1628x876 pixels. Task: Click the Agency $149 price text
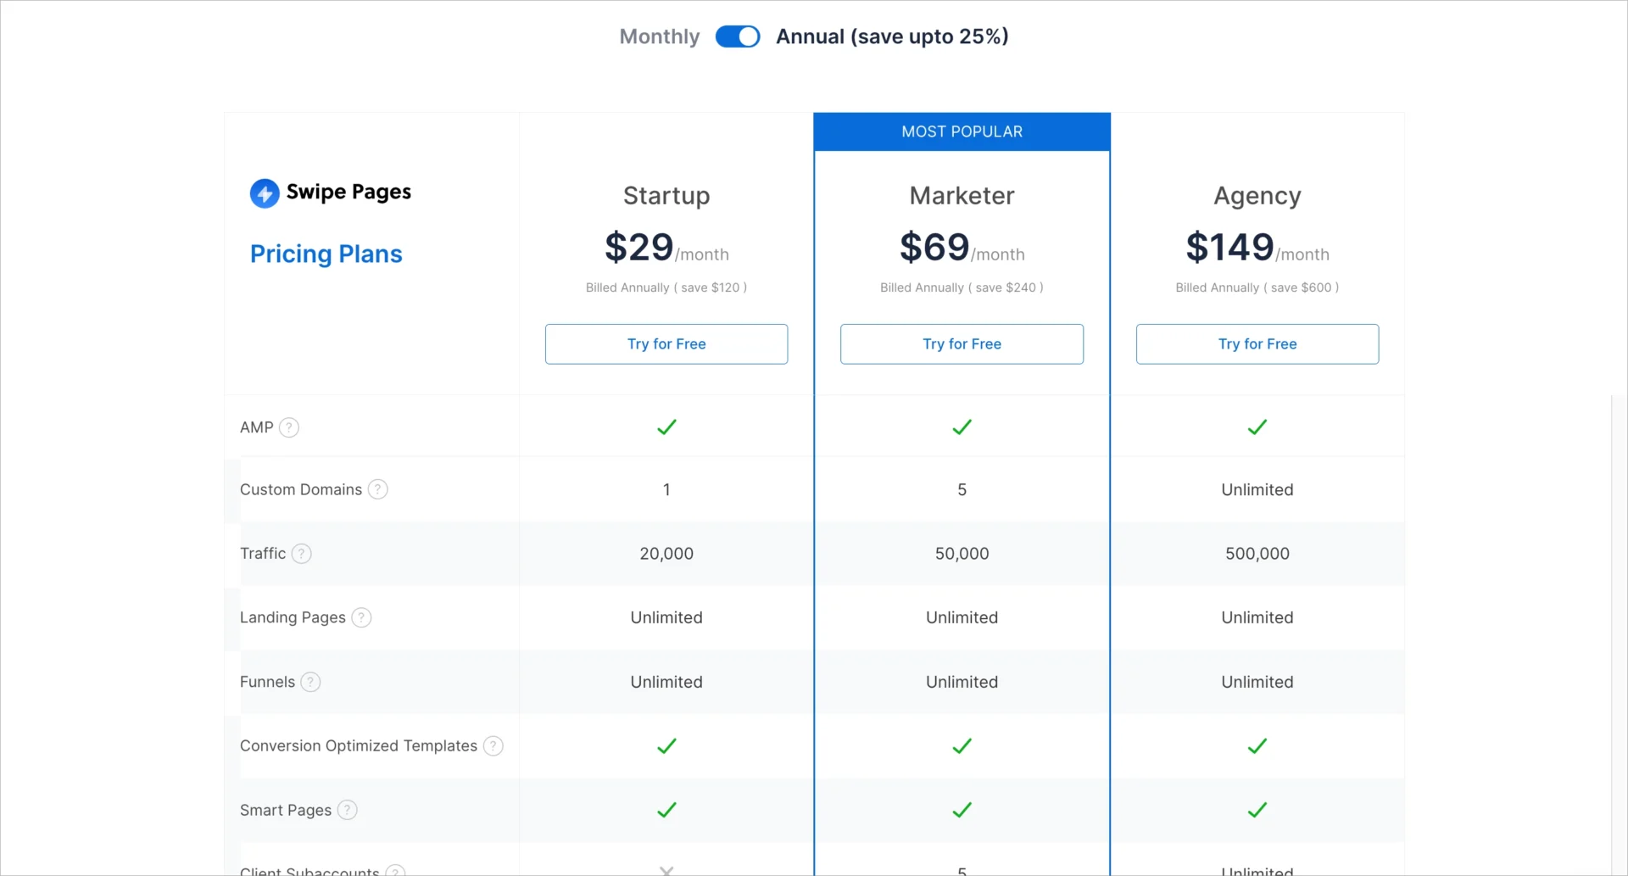coord(1229,247)
